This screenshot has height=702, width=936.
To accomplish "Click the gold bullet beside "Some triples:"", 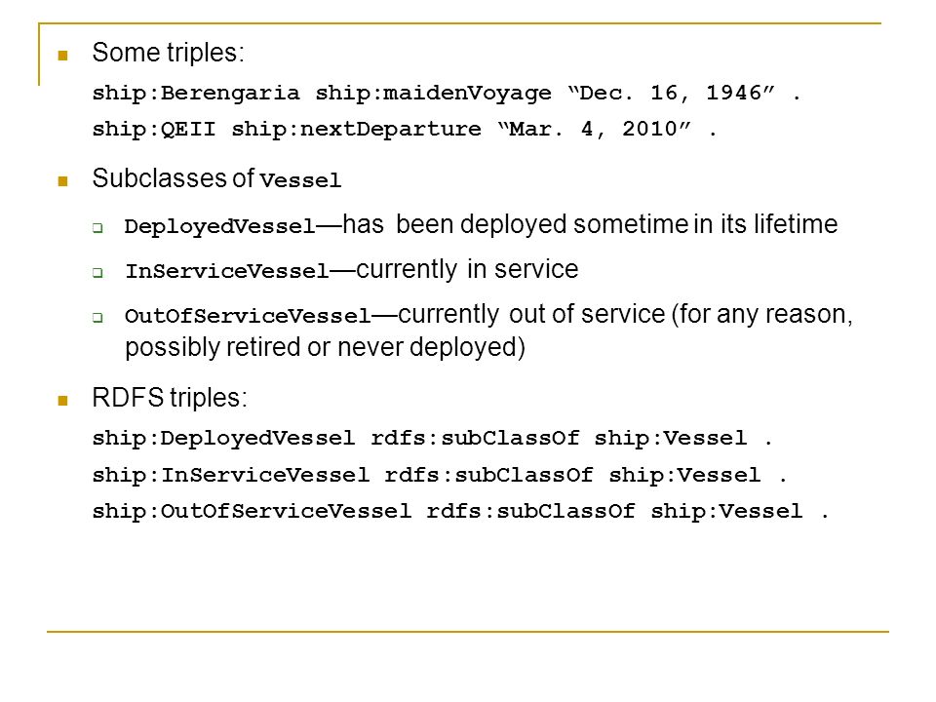I will [62, 57].
